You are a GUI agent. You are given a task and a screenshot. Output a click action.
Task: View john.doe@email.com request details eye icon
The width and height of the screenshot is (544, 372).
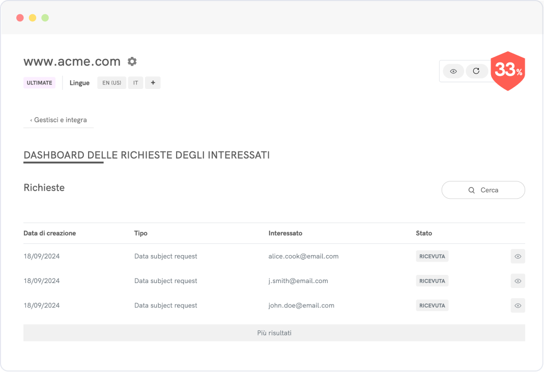coord(518,305)
